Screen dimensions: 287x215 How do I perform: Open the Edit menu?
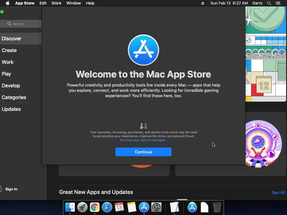pos(43,3)
